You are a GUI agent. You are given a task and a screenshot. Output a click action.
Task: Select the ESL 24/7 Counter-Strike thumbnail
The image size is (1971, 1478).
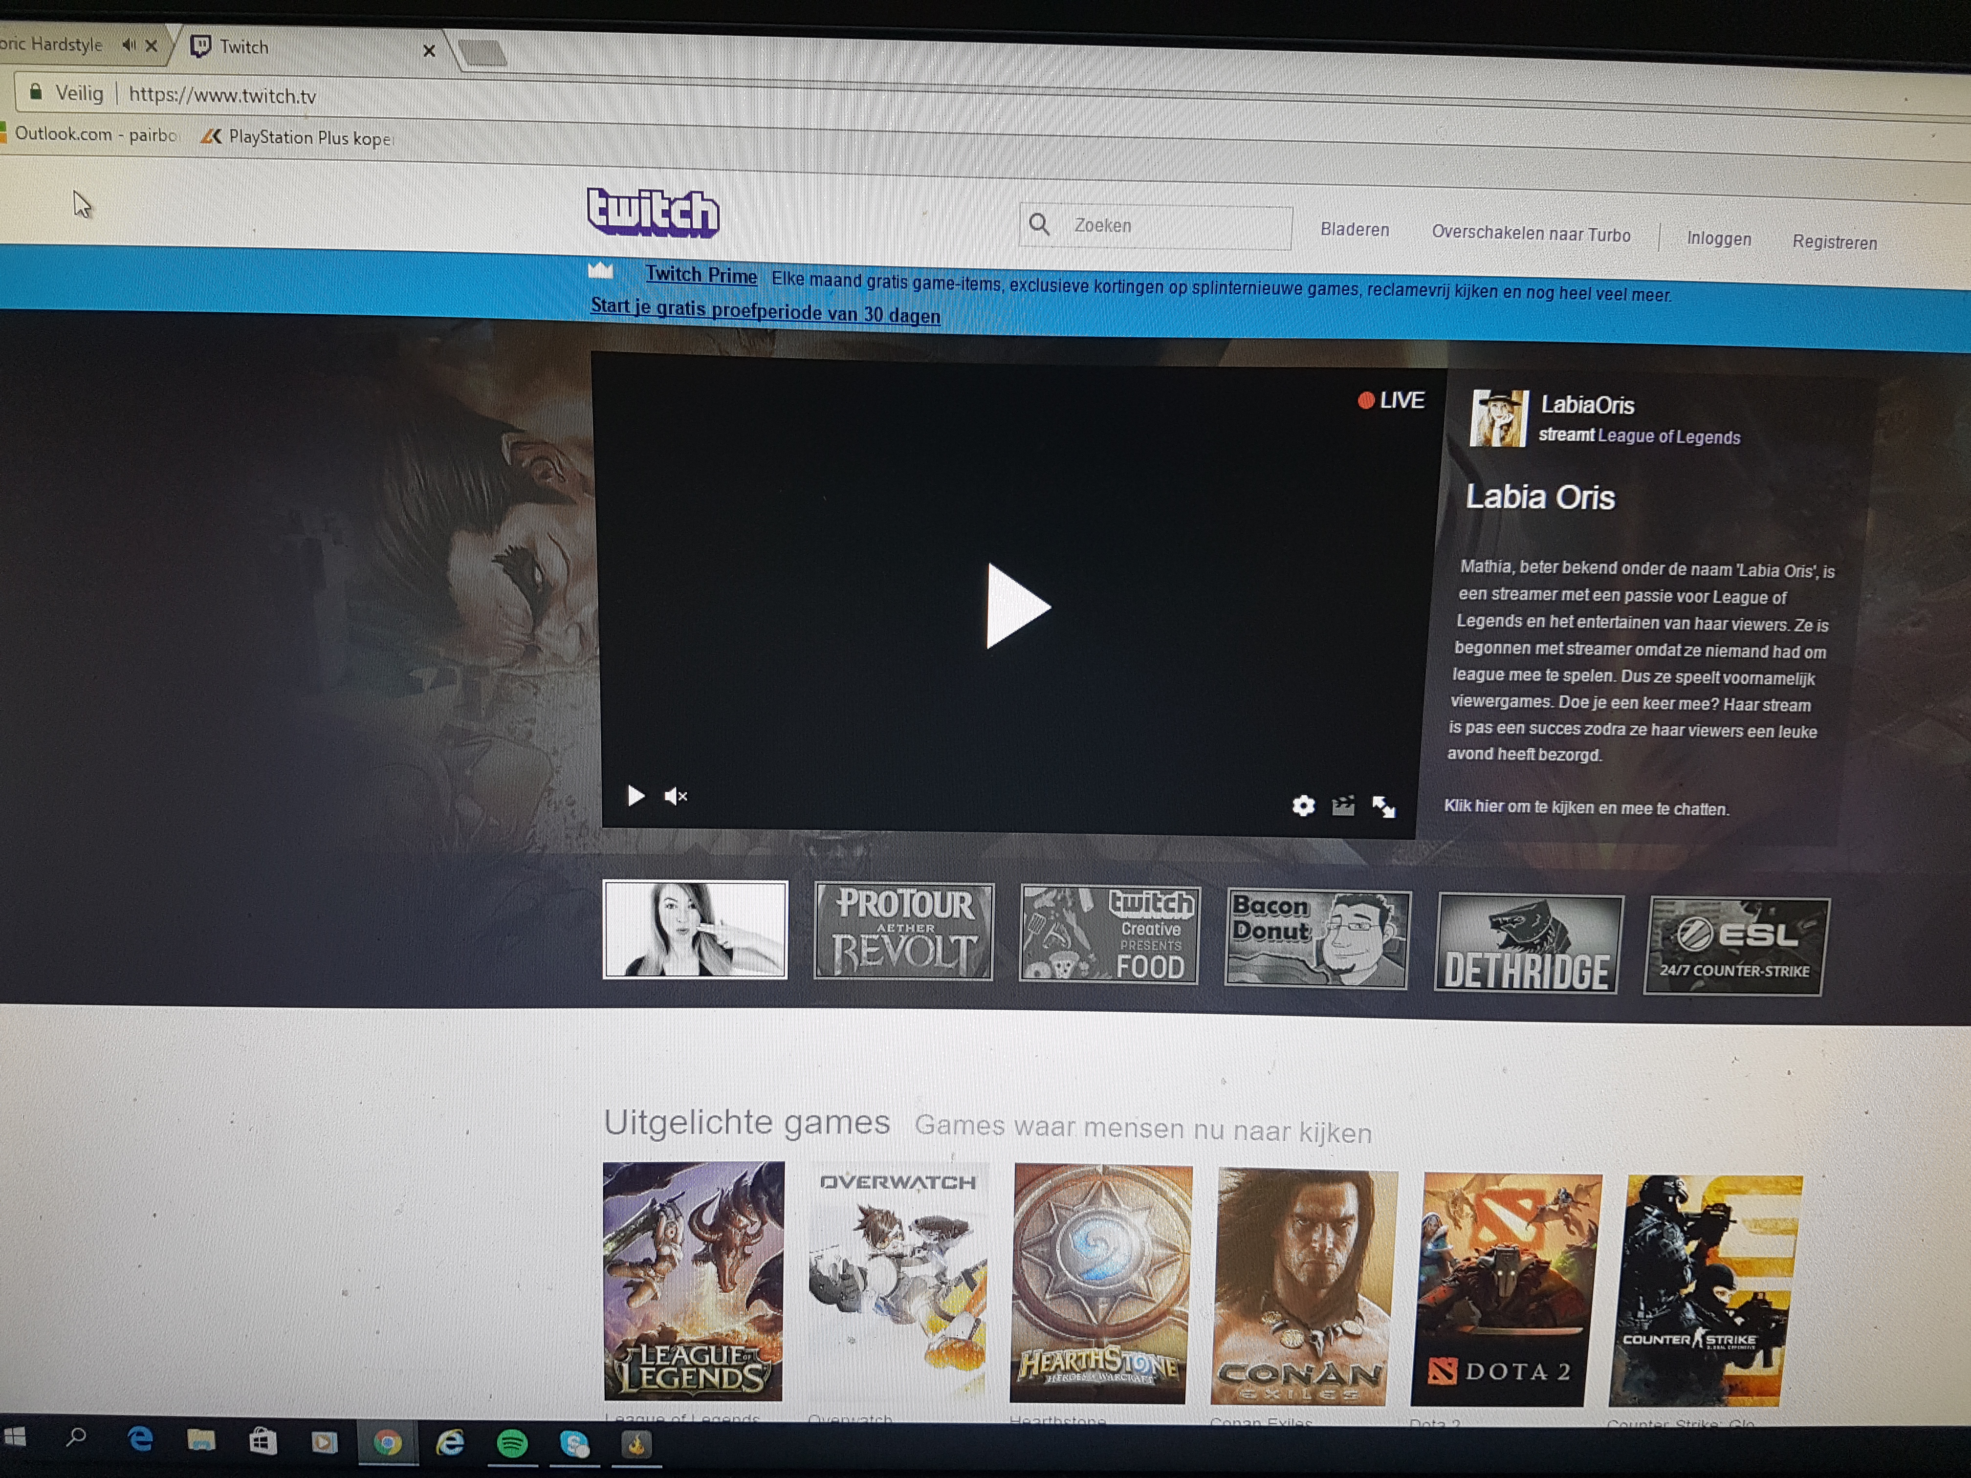[1736, 947]
